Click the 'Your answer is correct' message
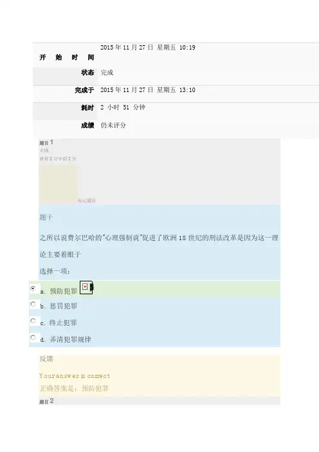This screenshot has height=452, width=319. (x=75, y=376)
